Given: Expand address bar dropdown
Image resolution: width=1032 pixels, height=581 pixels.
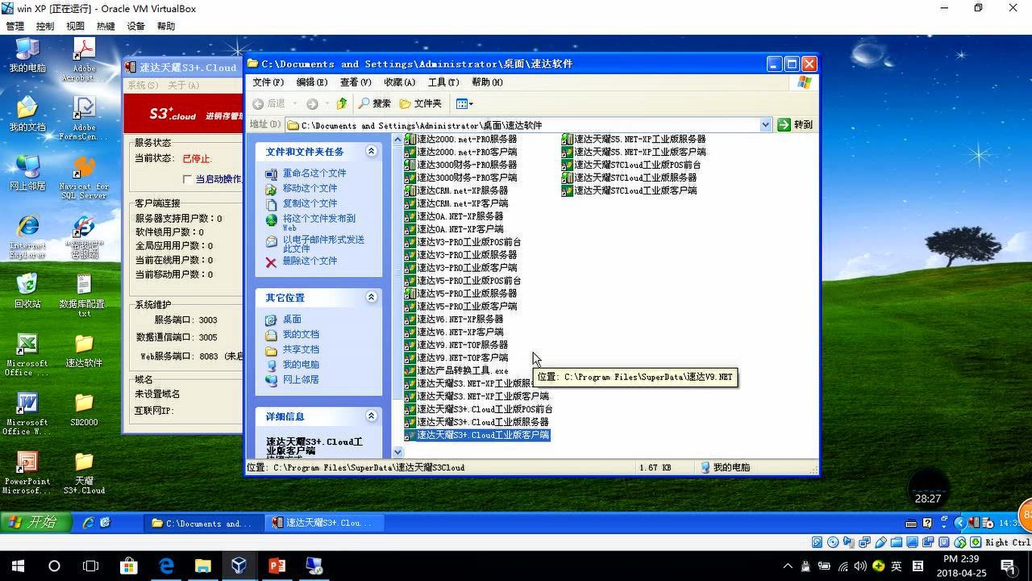Looking at the screenshot, I should point(765,125).
